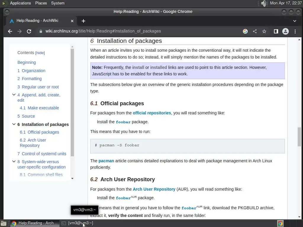Click the volume speaker in top panel
Viewport: 303px width, 227px height.
point(264,3)
